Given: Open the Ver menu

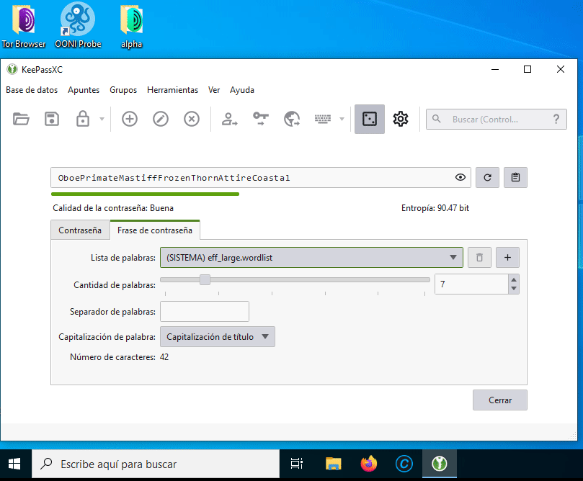Looking at the screenshot, I should [x=214, y=90].
